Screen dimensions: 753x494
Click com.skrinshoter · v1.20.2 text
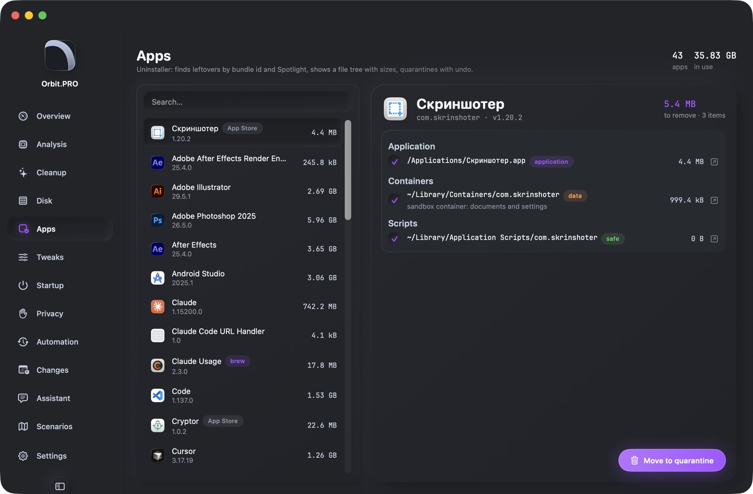tap(469, 118)
